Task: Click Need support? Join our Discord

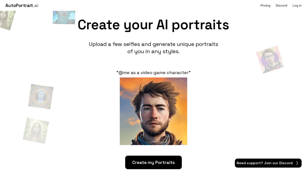Action: [x=264, y=163]
